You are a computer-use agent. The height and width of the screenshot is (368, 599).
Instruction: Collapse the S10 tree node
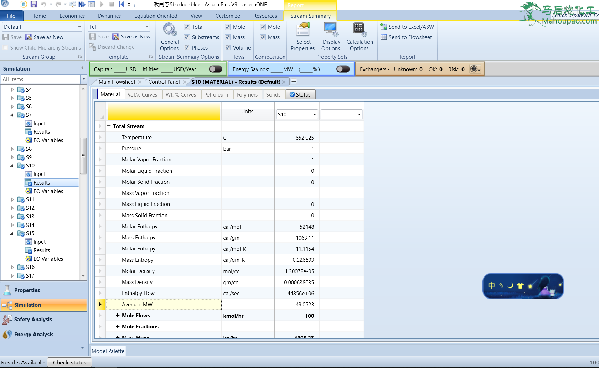[x=12, y=166]
